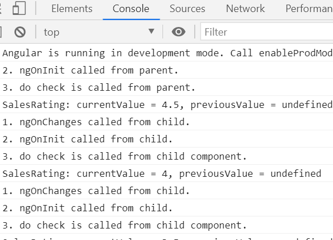The height and width of the screenshot is (240, 333).
Task: Create live expression with the eye icon
Action: 179,32
